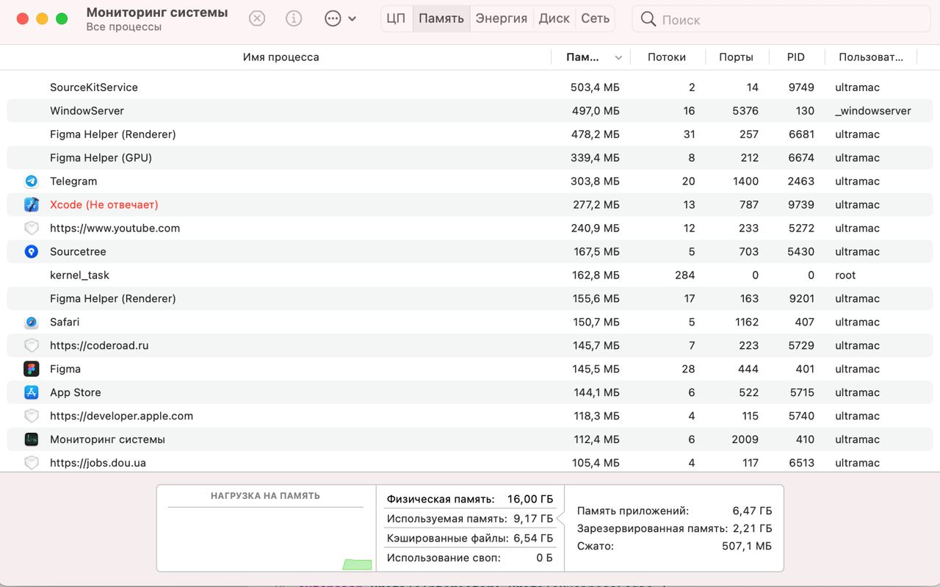
Task: Click the Telegram app icon
Action: 32,181
